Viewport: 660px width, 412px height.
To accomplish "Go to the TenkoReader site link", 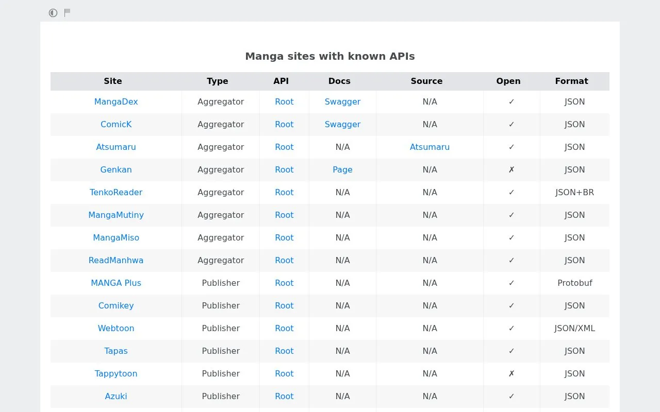I will click(116, 193).
